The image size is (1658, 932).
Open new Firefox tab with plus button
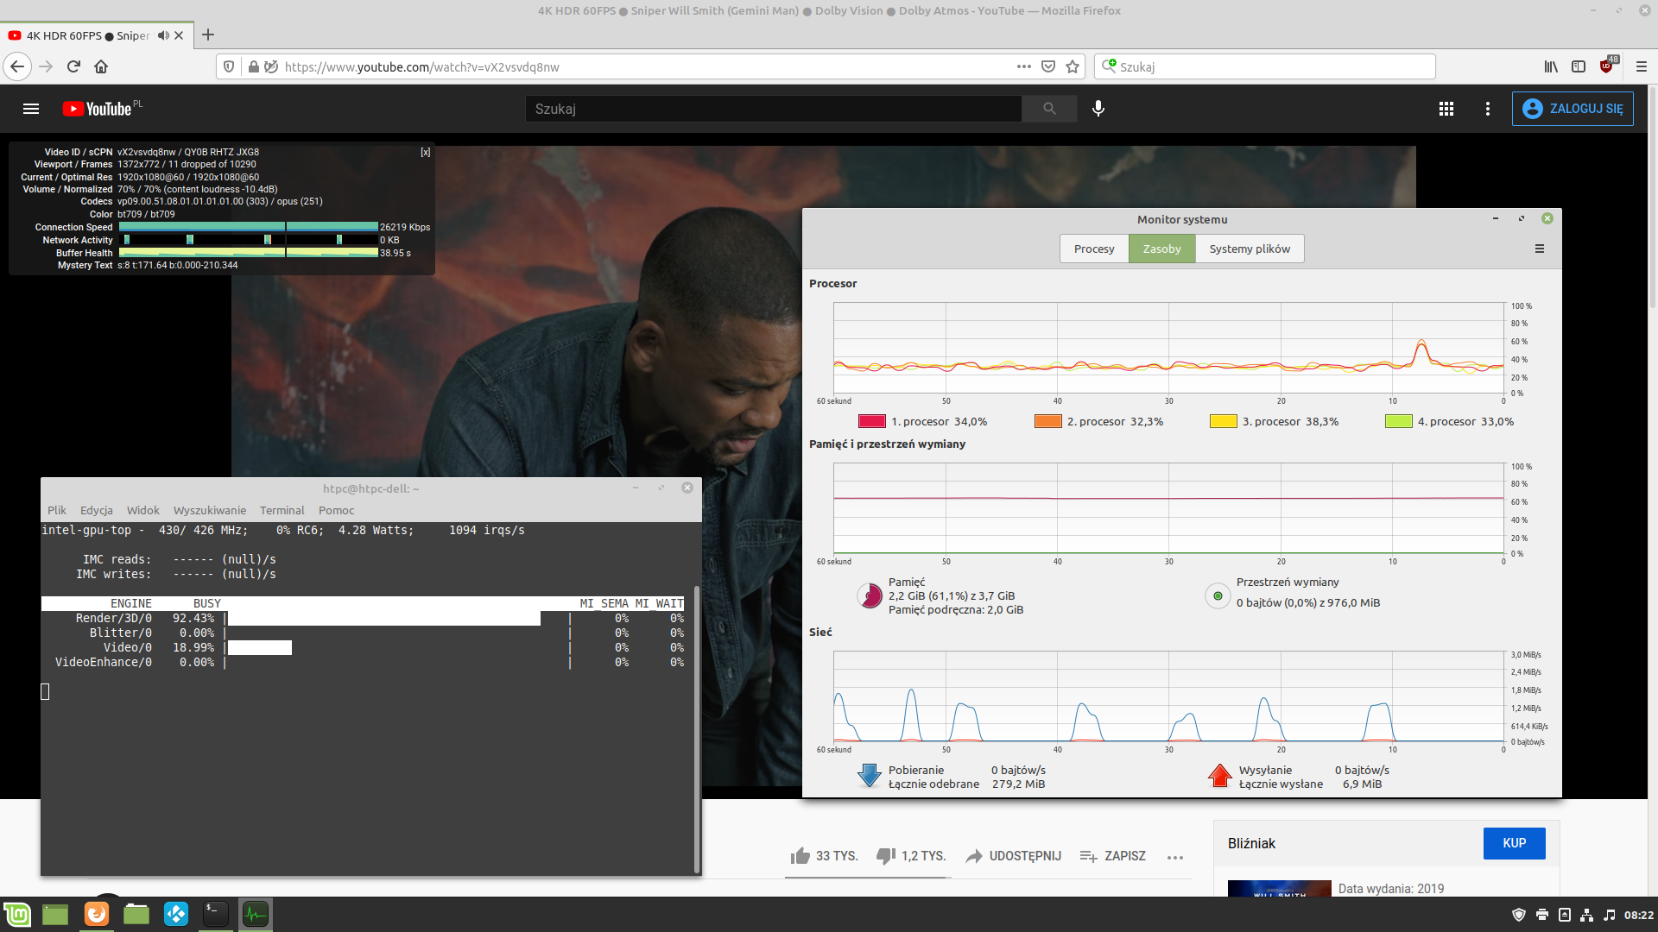tap(208, 35)
